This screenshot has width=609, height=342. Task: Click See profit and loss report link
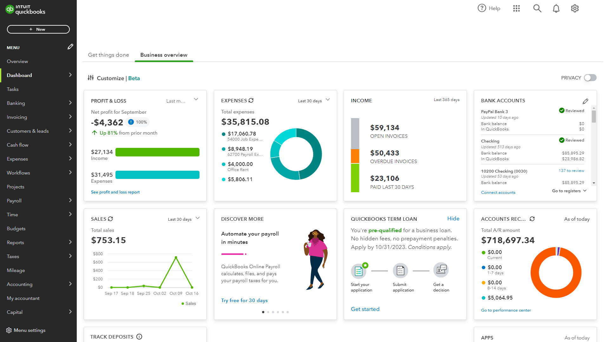(115, 192)
